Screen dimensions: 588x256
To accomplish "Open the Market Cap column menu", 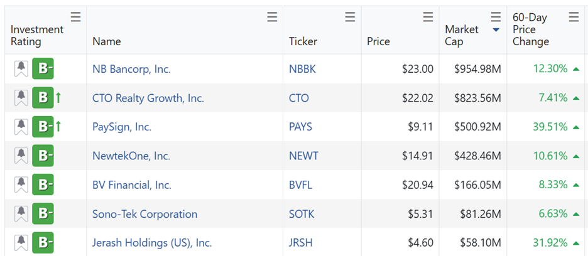I will [496, 17].
